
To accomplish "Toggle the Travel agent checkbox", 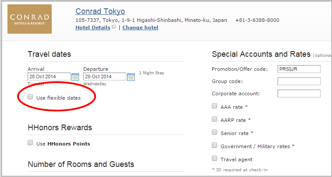I will click(214, 158).
